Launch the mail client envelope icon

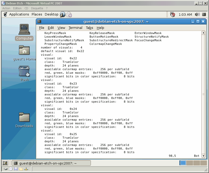point(69,14)
